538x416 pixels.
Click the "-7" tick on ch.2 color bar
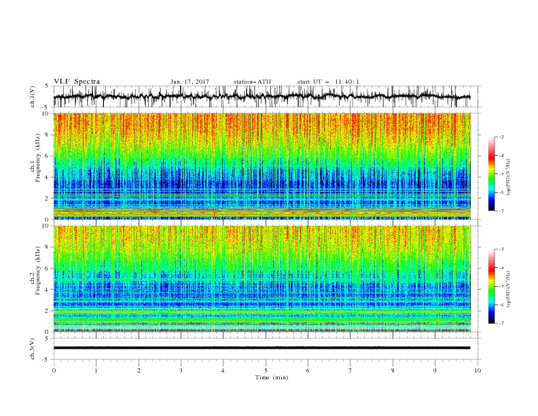(501, 324)
